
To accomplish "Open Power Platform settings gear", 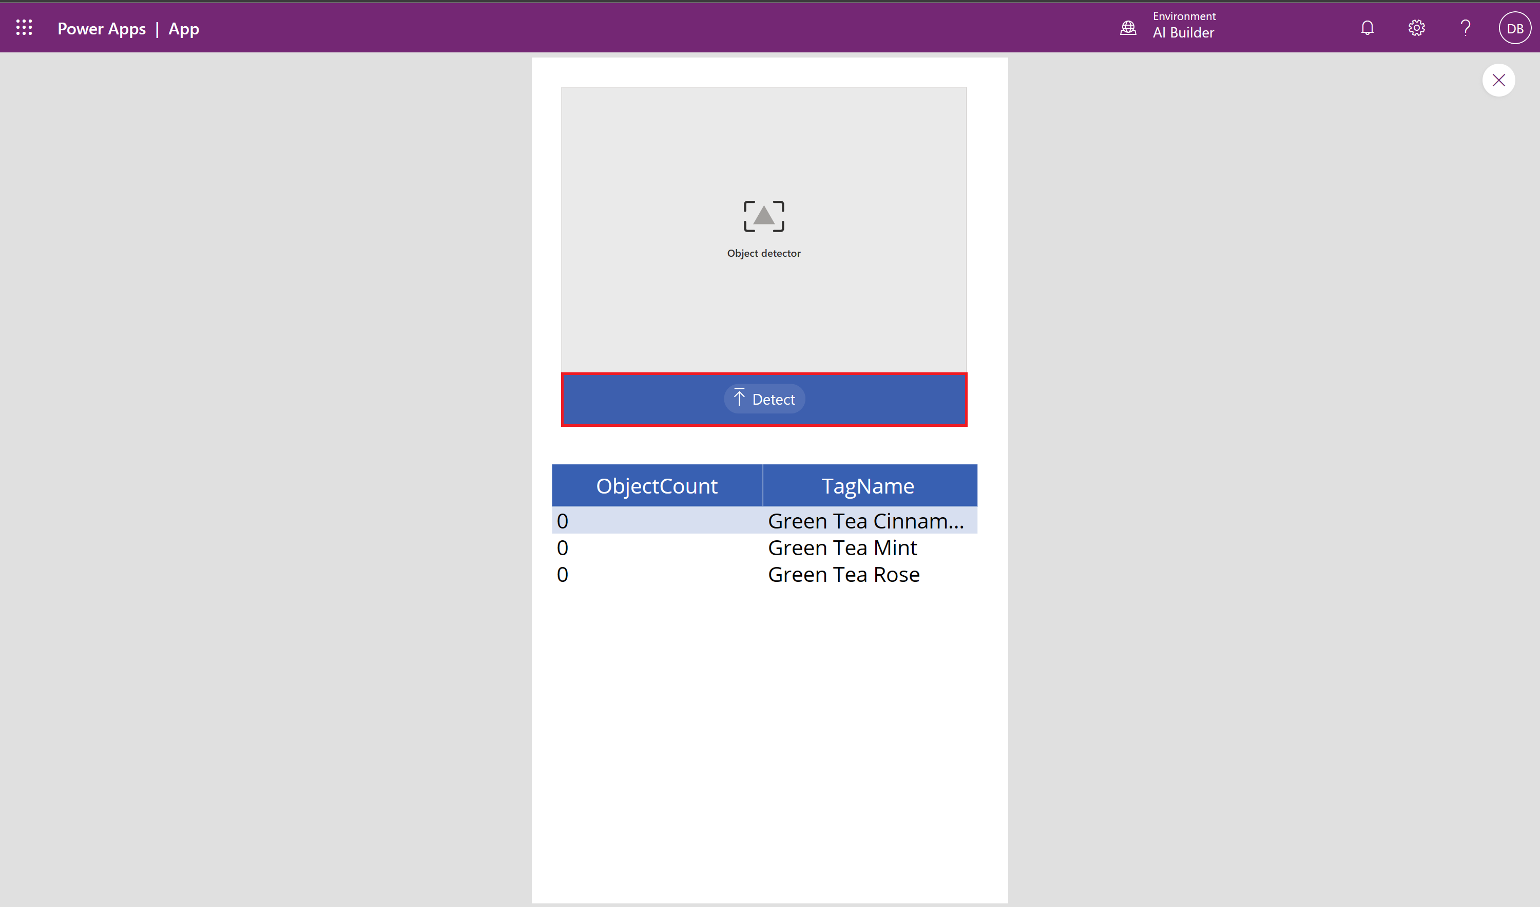I will coord(1416,28).
